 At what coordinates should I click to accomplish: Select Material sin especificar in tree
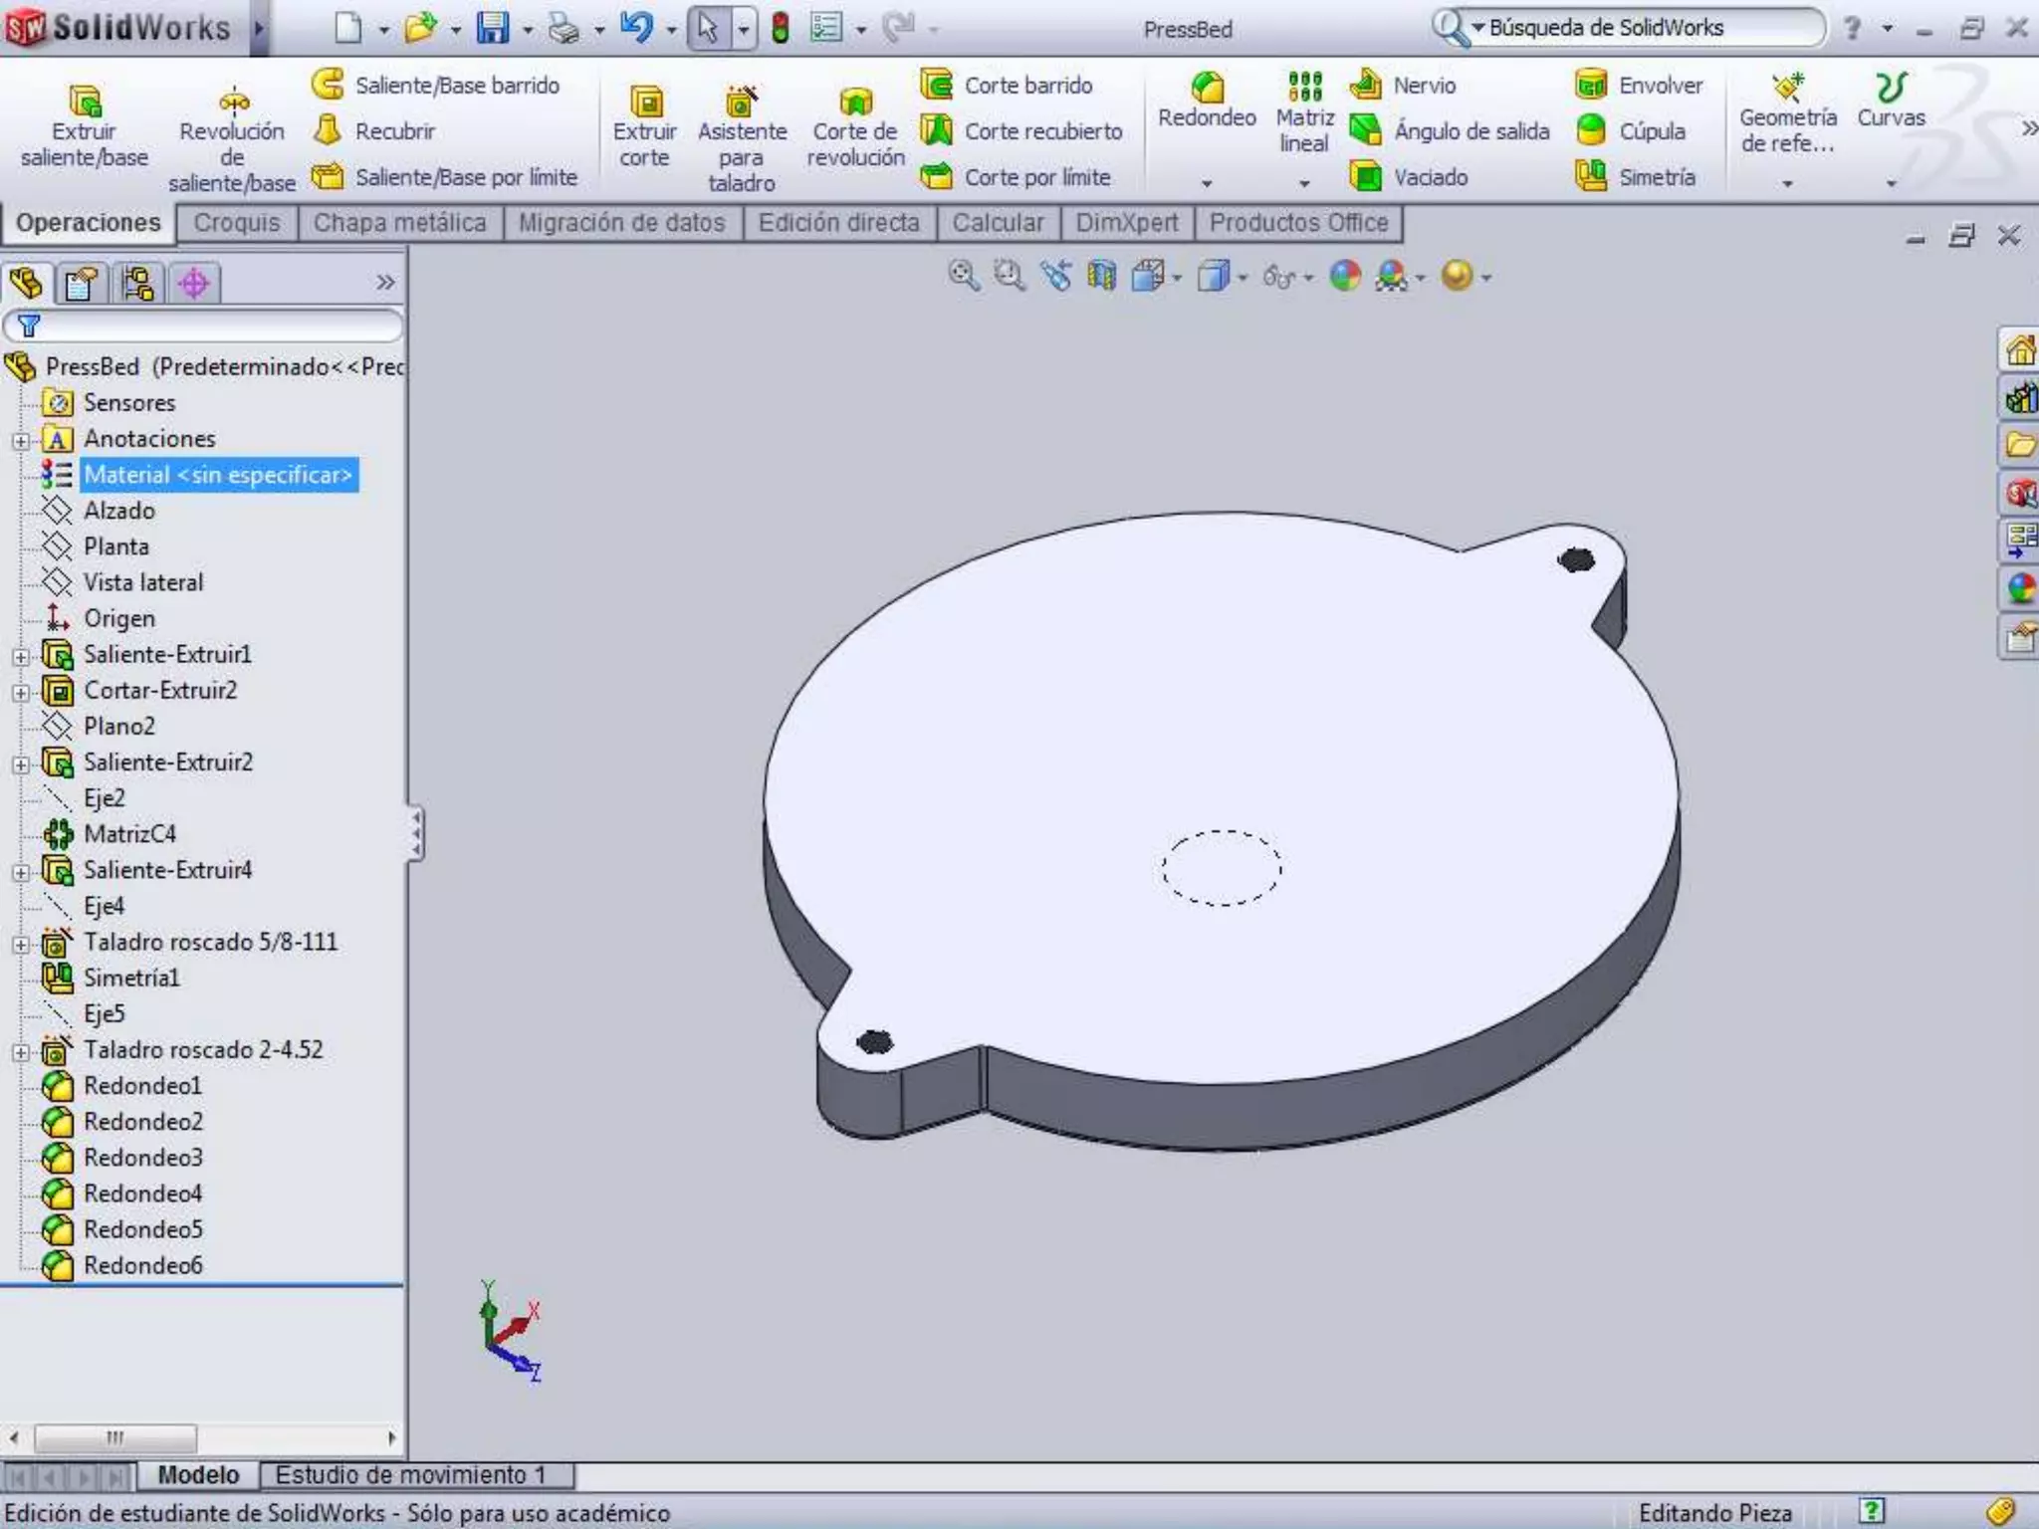tap(217, 475)
